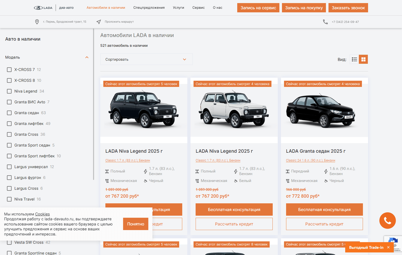Click the Заказать звонок button
402x255 pixels.
348,8
